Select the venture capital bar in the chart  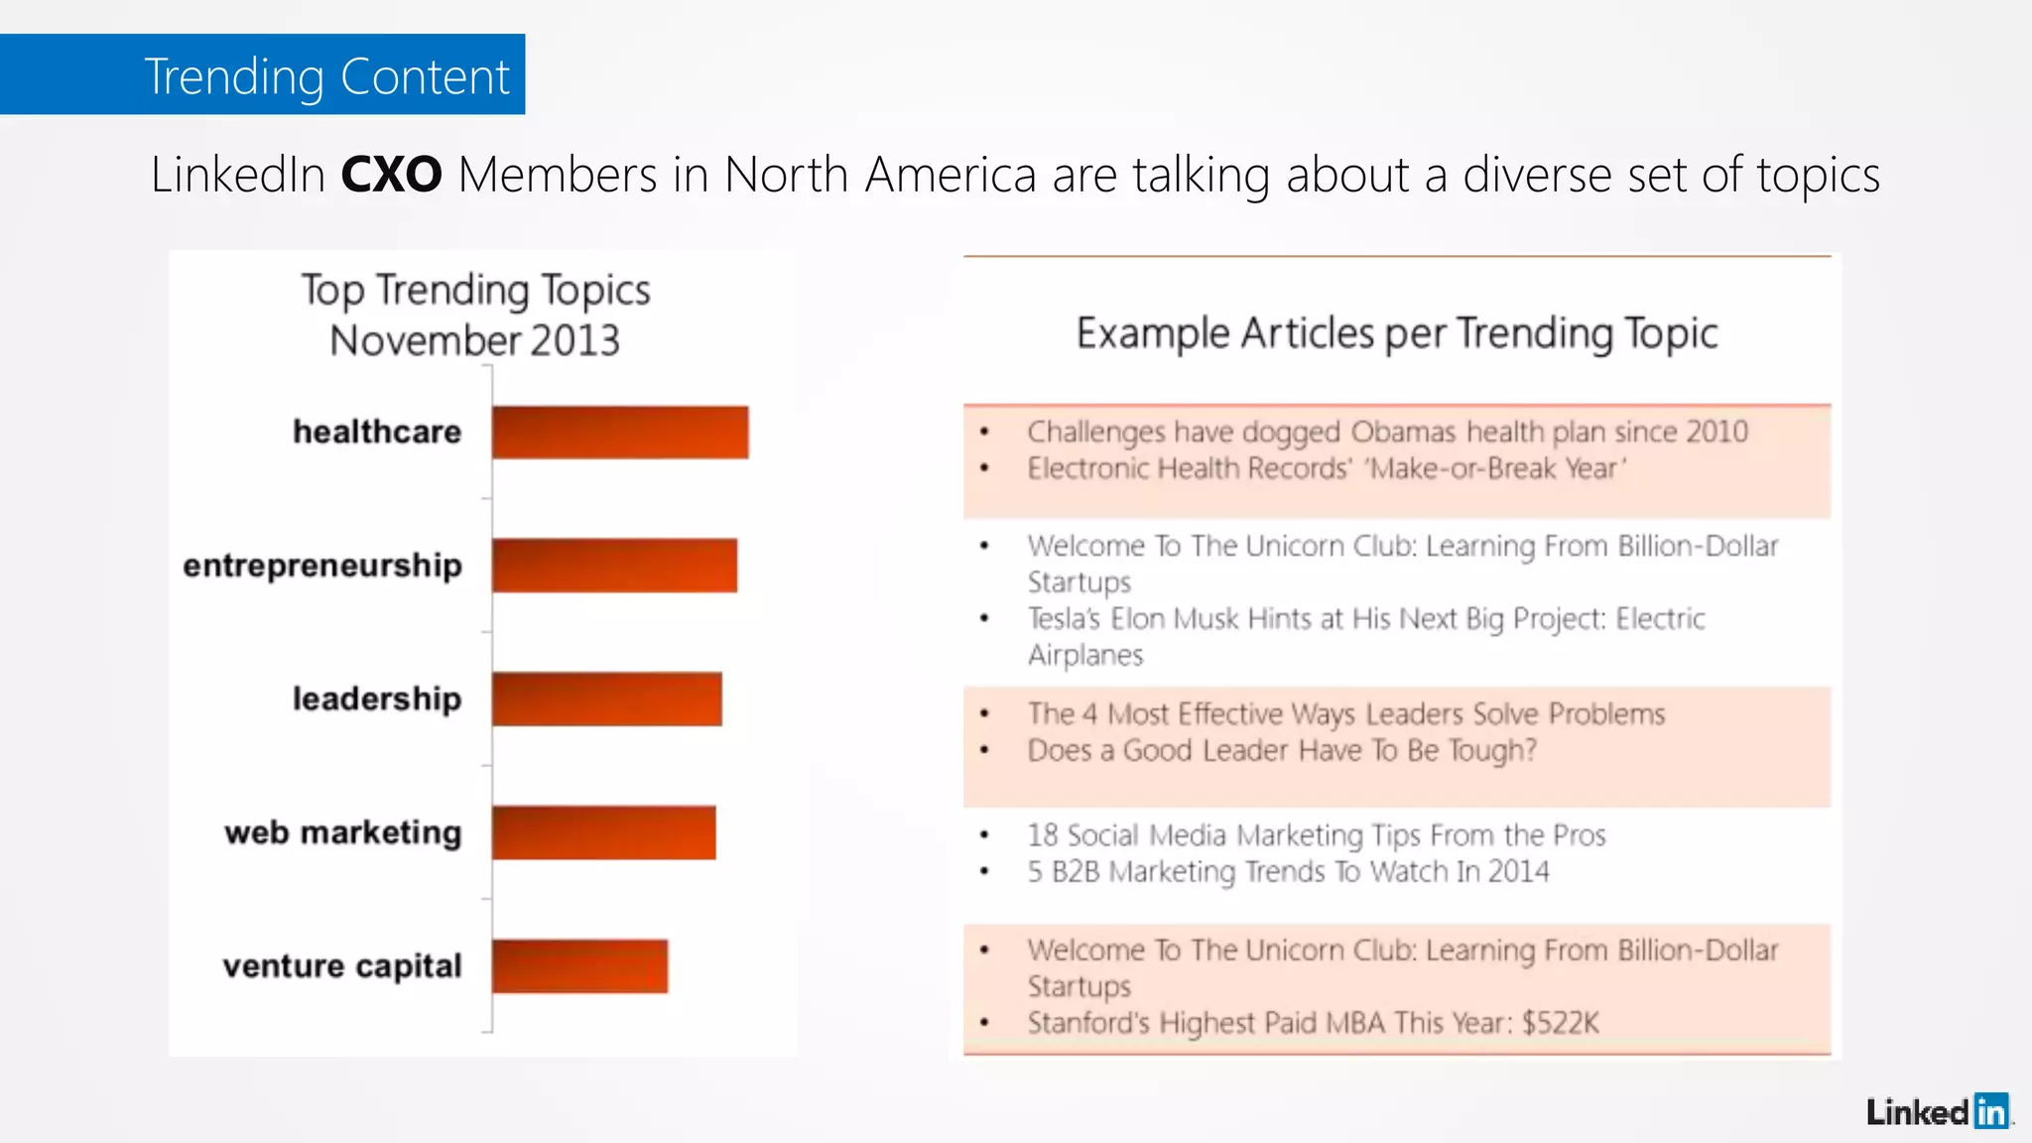click(579, 966)
